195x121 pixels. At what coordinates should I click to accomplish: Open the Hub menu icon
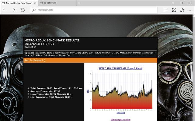click(x=165, y=10)
